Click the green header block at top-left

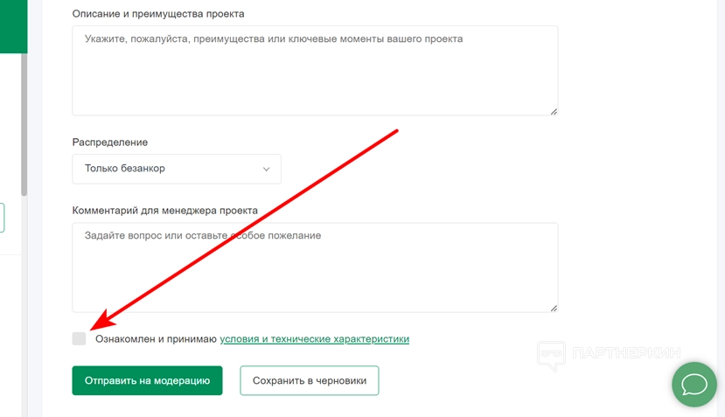coord(13,26)
